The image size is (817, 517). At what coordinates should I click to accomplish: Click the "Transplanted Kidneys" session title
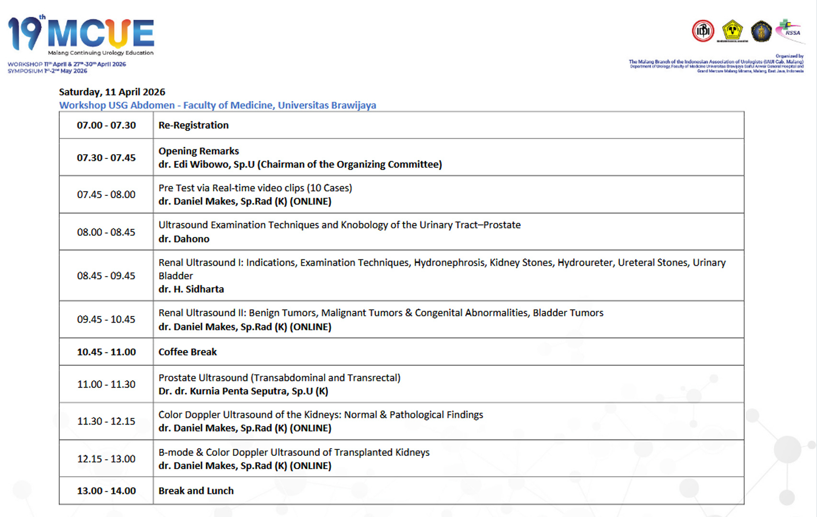point(294,452)
